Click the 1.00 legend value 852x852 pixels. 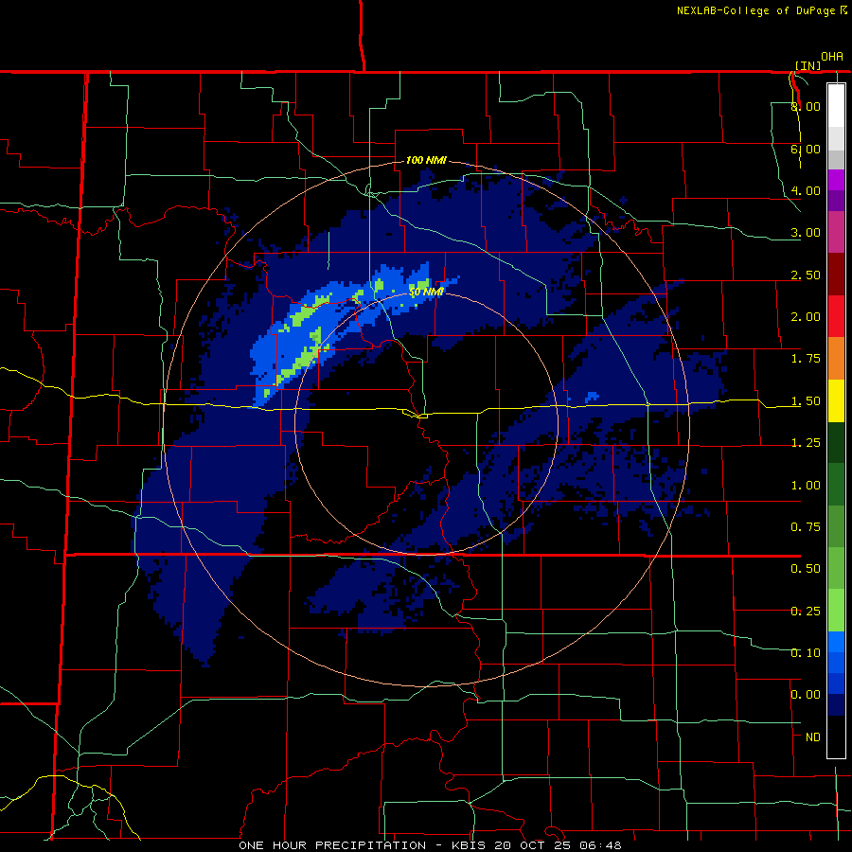coord(806,486)
